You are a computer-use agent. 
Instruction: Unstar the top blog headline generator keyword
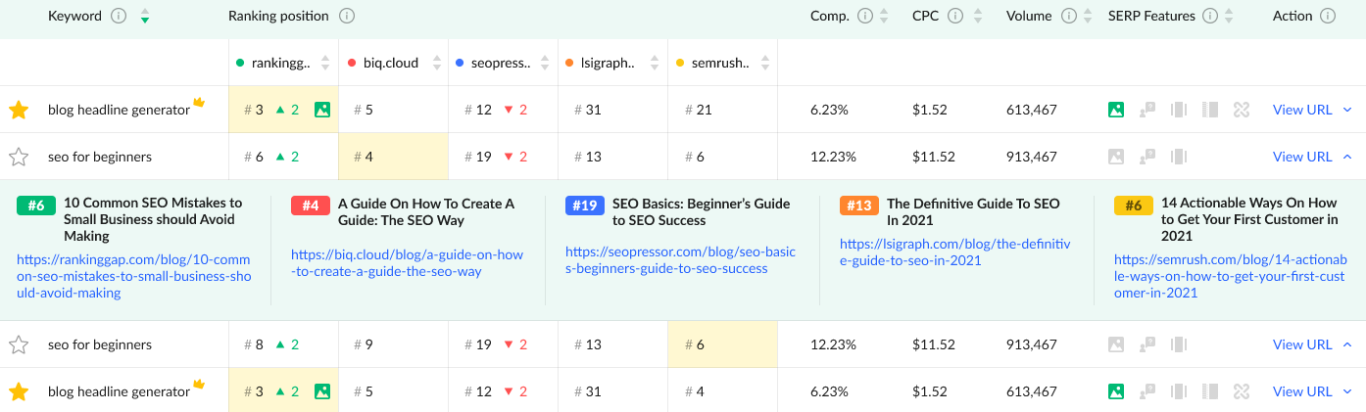[18, 110]
